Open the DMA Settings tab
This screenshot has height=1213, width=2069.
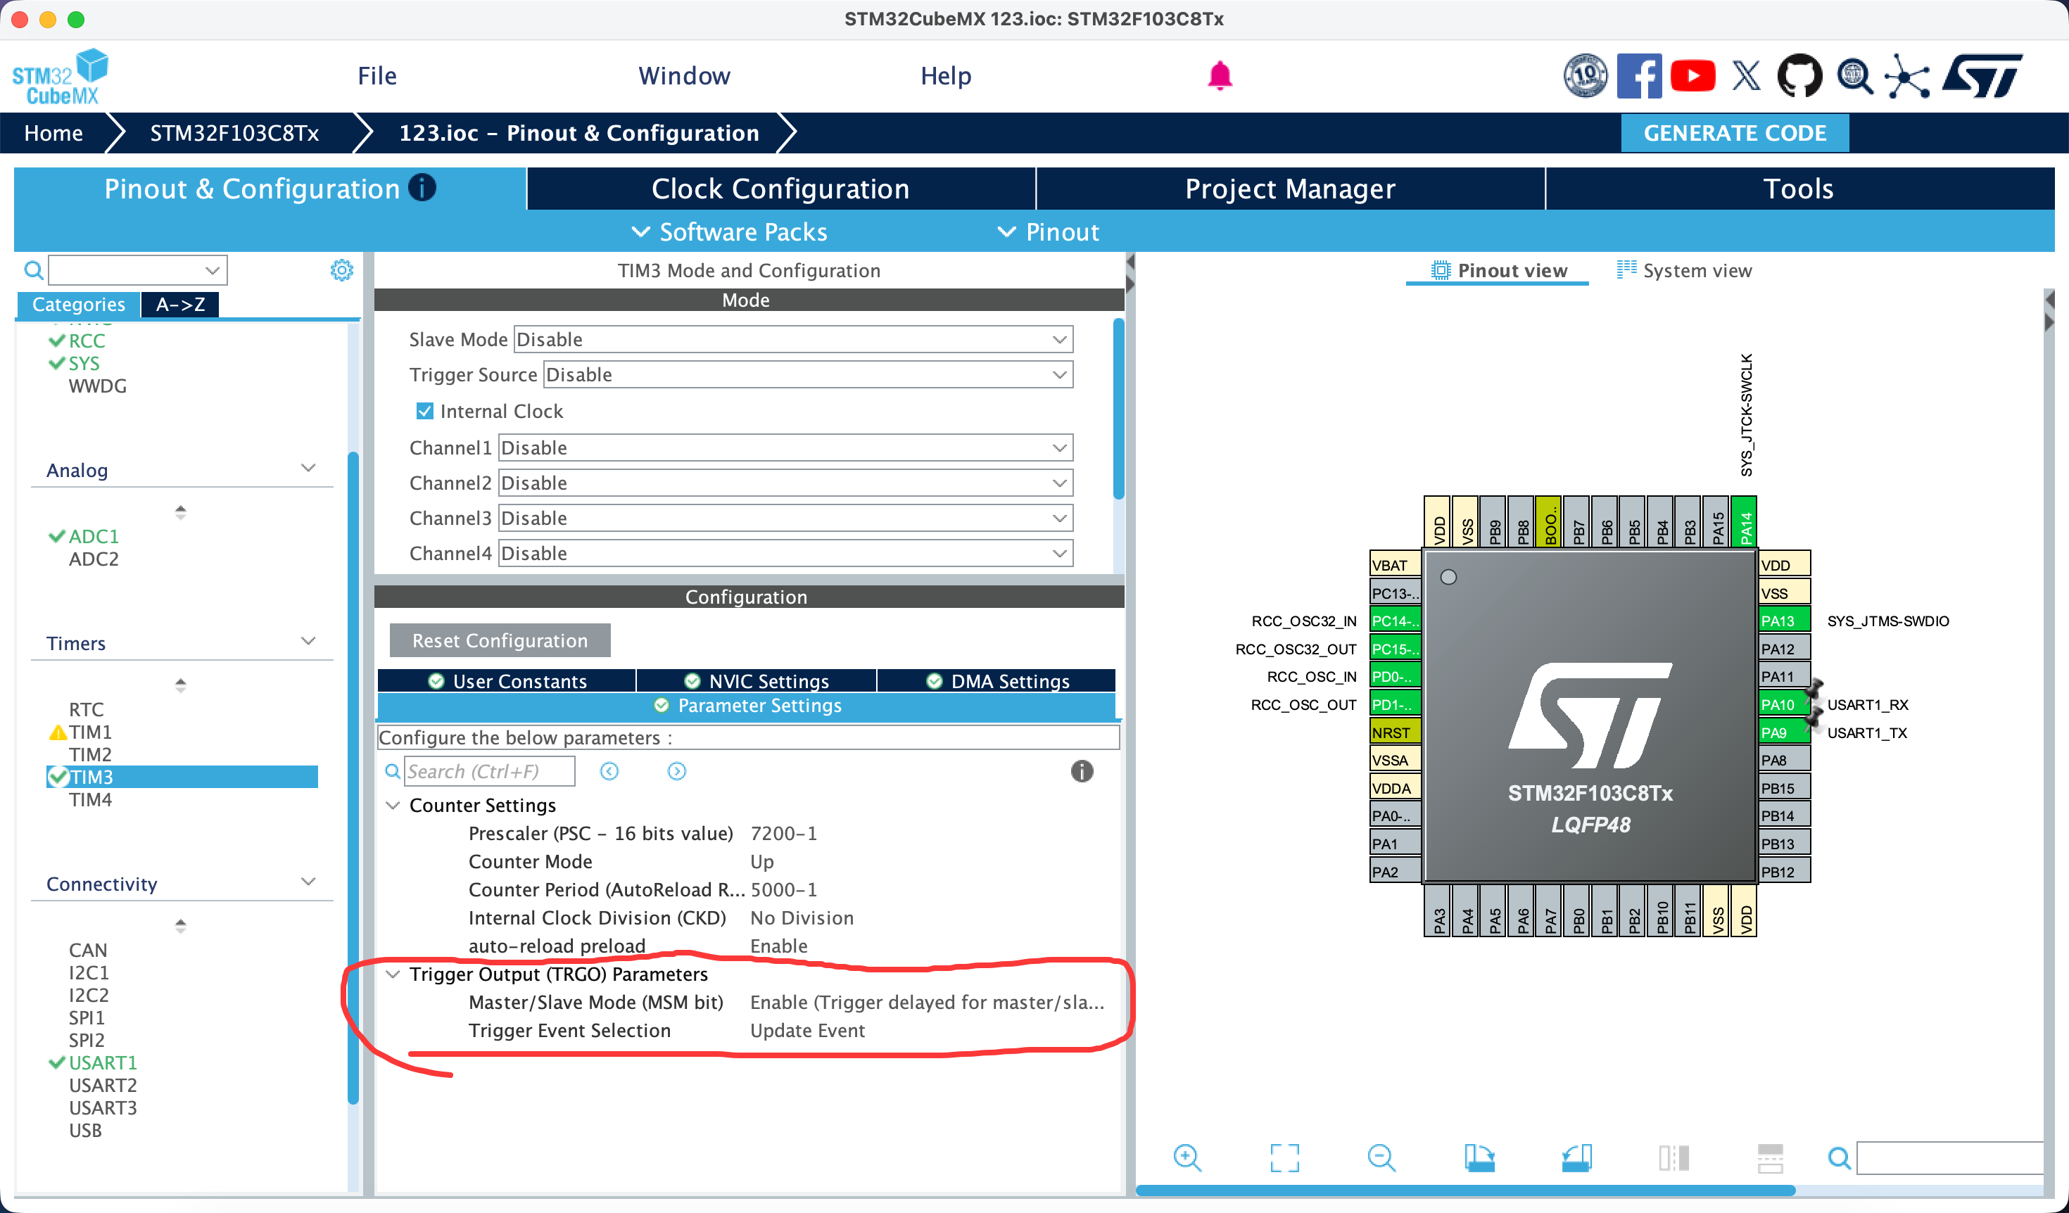[x=996, y=681]
